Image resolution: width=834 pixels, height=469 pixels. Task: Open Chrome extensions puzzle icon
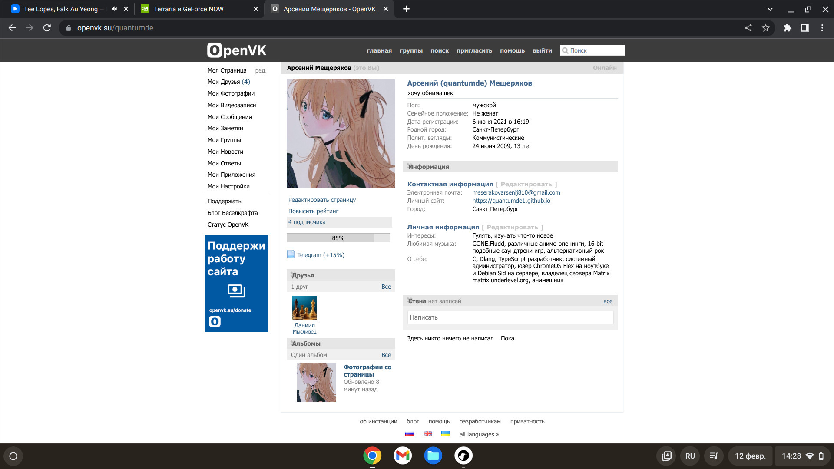[787, 28]
